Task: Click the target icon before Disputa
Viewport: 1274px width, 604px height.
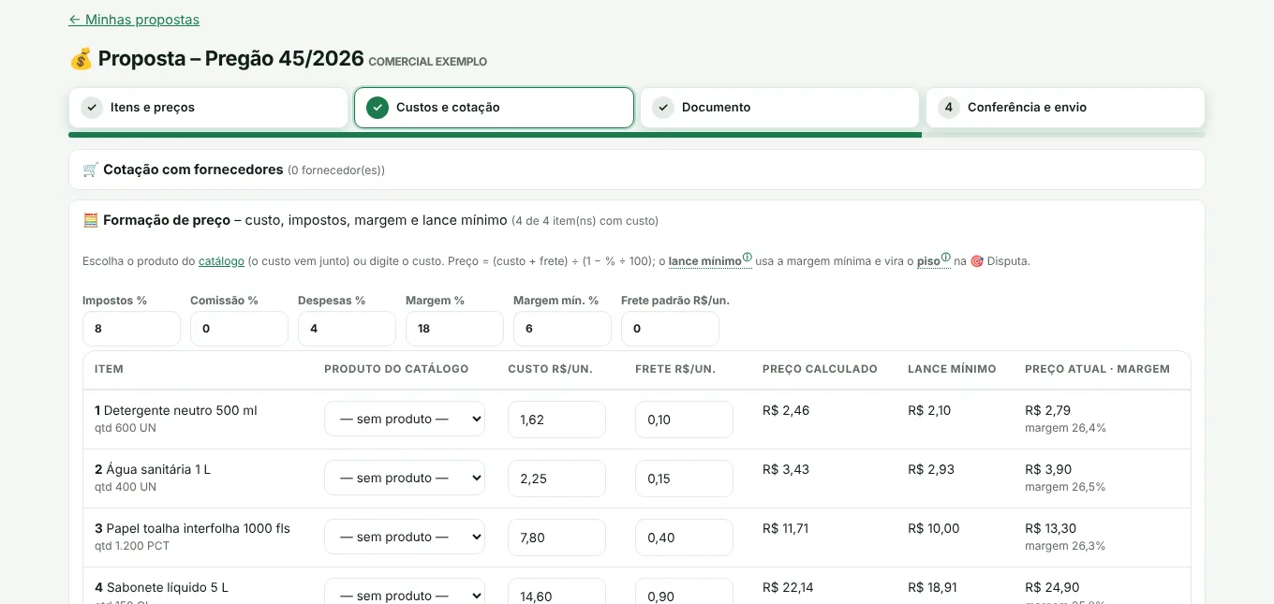Action: [x=977, y=261]
